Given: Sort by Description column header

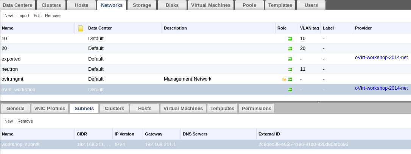Looking at the screenshot, I should click(219, 28).
